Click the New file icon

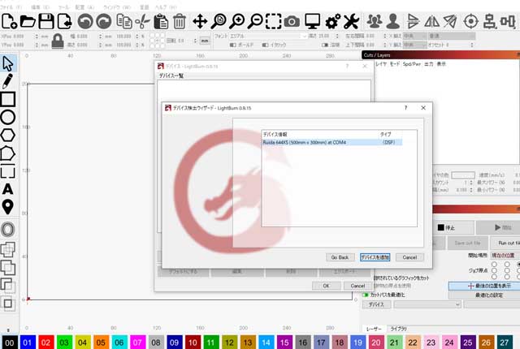click(9, 22)
